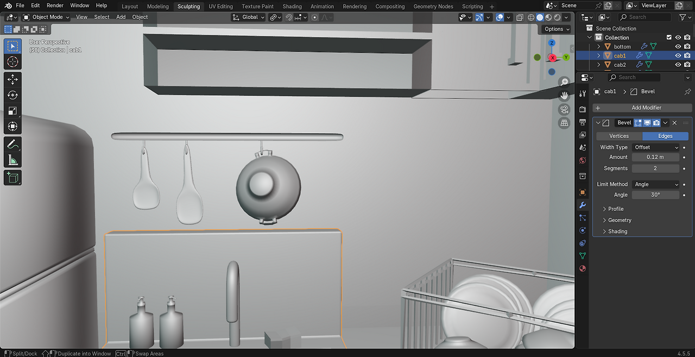The height and width of the screenshot is (357, 695).
Task: Toggle snapping magnet
Action: tap(290, 17)
